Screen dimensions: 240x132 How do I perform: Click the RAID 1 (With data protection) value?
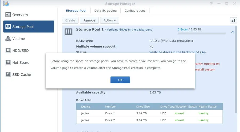point(171,41)
